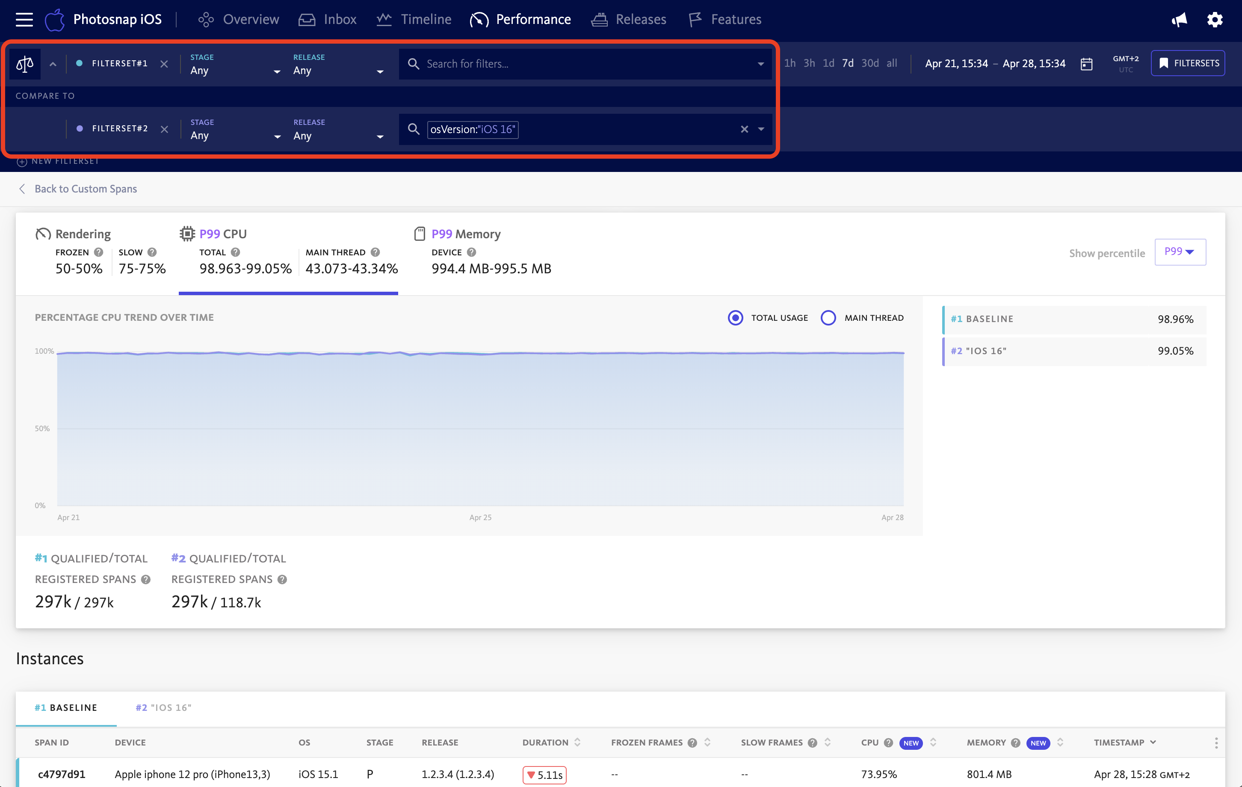Click the FILTERSETS bookmark button
The width and height of the screenshot is (1242, 787).
1188,63
